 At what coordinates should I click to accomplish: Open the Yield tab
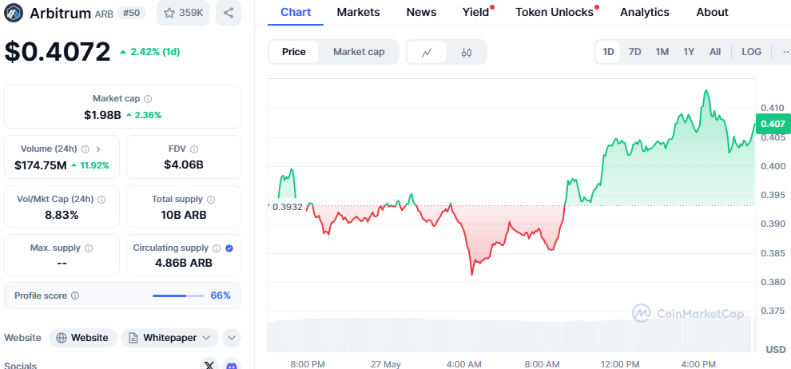(x=476, y=13)
